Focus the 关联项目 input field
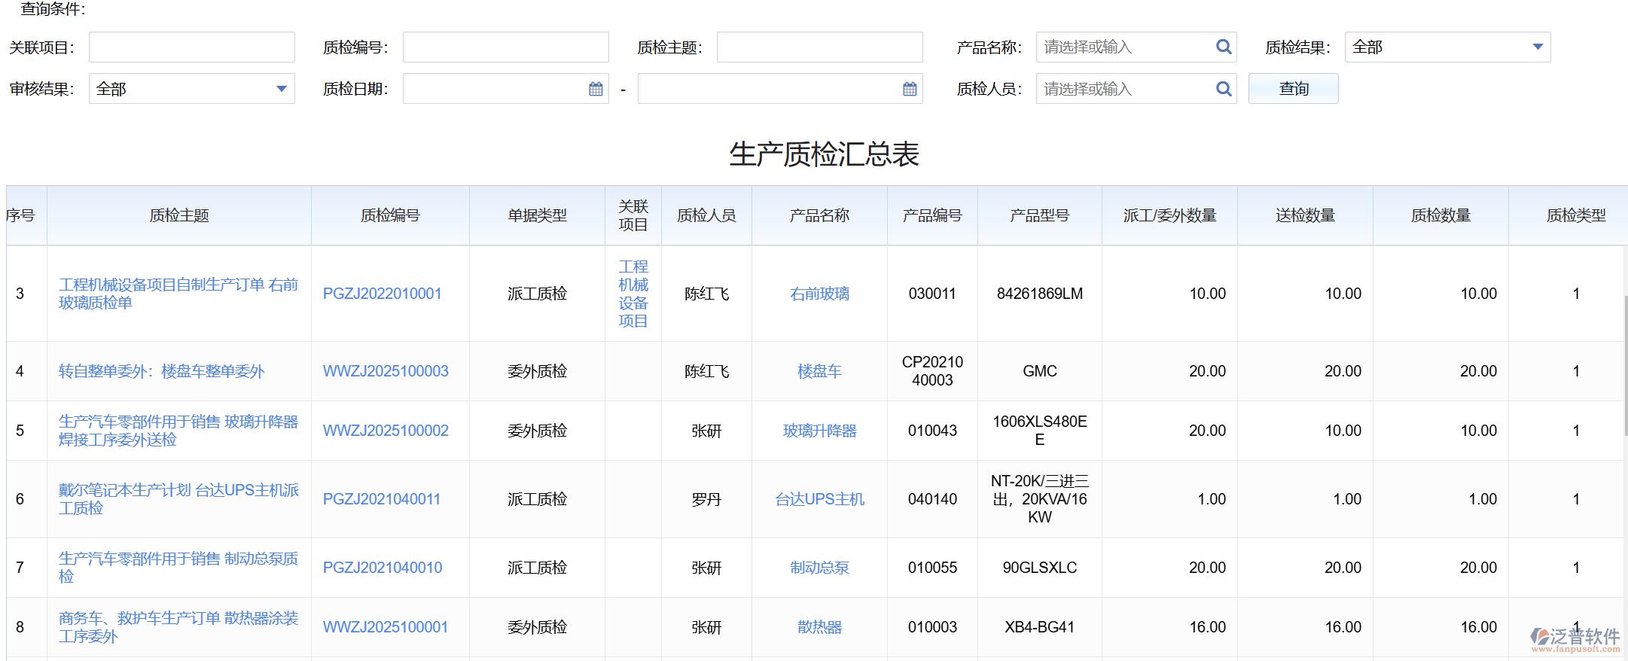This screenshot has height=661, width=1628. click(191, 47)
